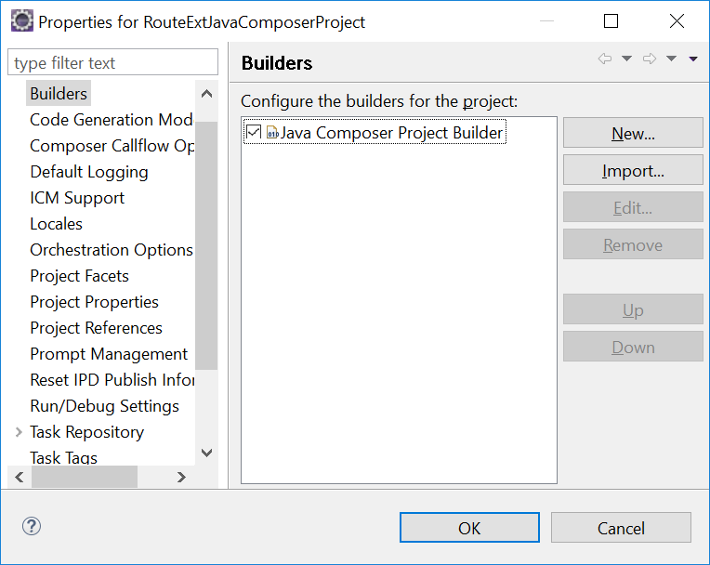Viewport: 710px width, 565px height.
Task: Click the help question mark icon
Action: point(32,527)
